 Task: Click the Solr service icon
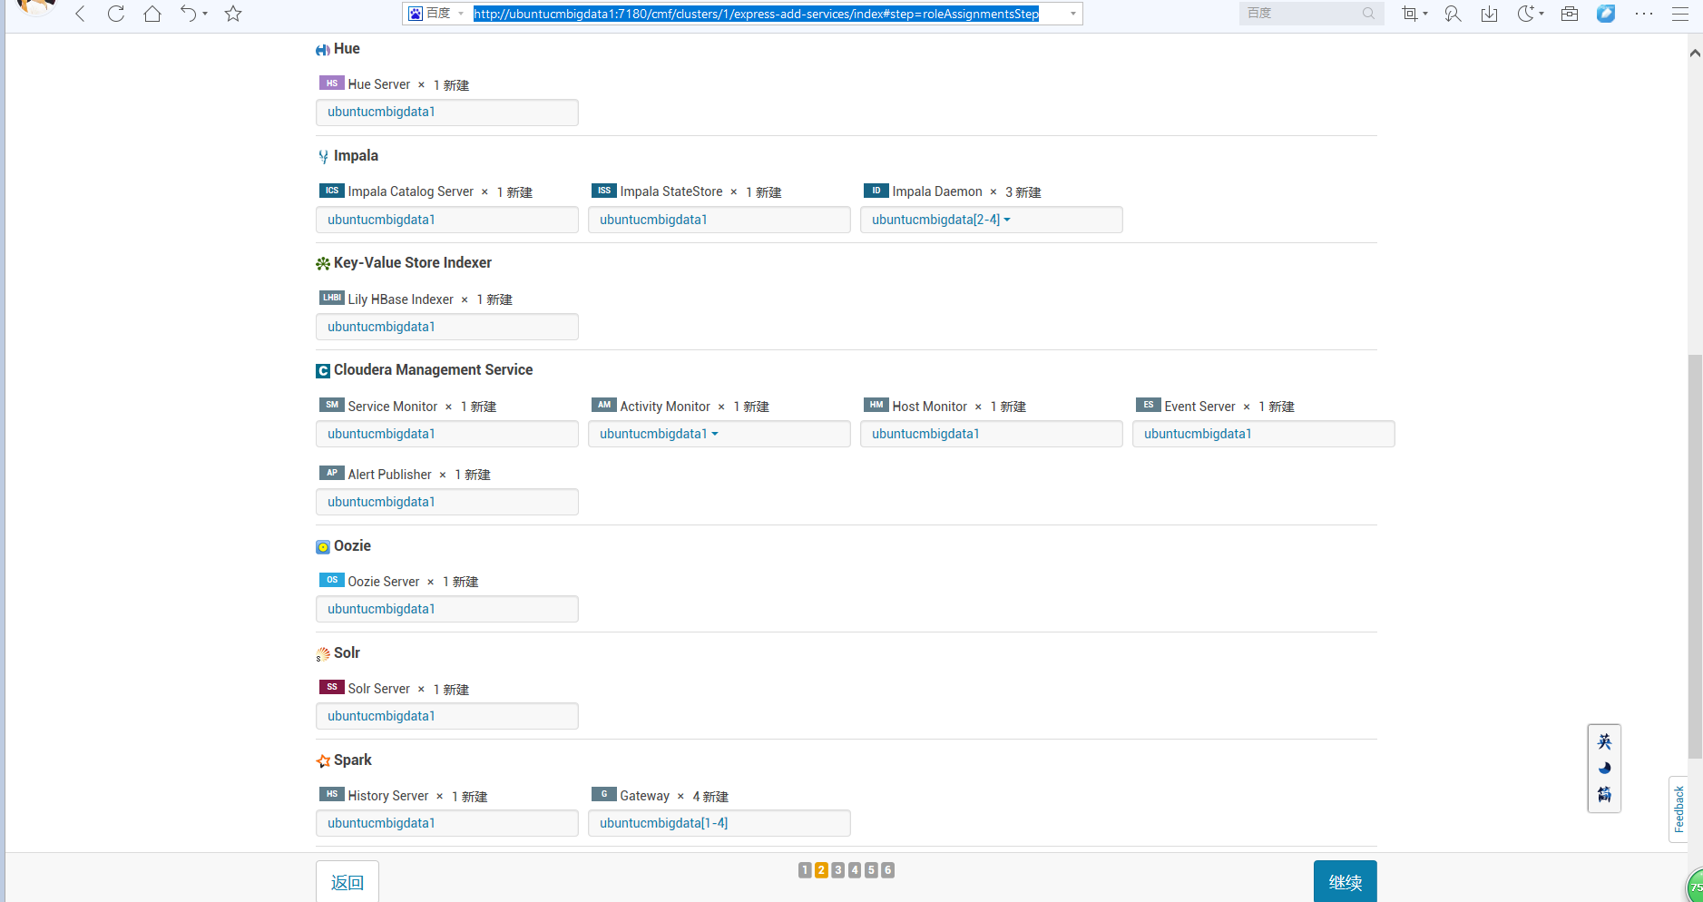[323, 654]
